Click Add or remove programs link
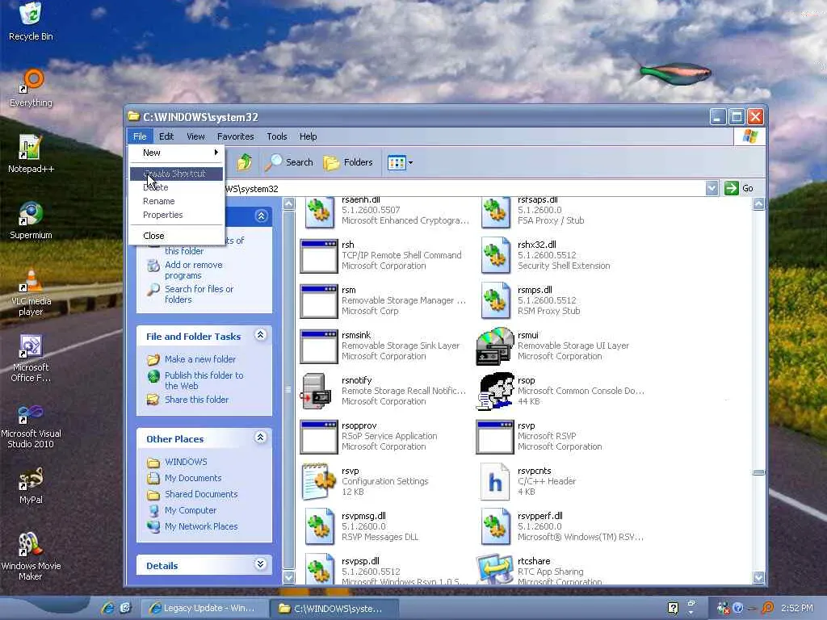 coord(193,270)
